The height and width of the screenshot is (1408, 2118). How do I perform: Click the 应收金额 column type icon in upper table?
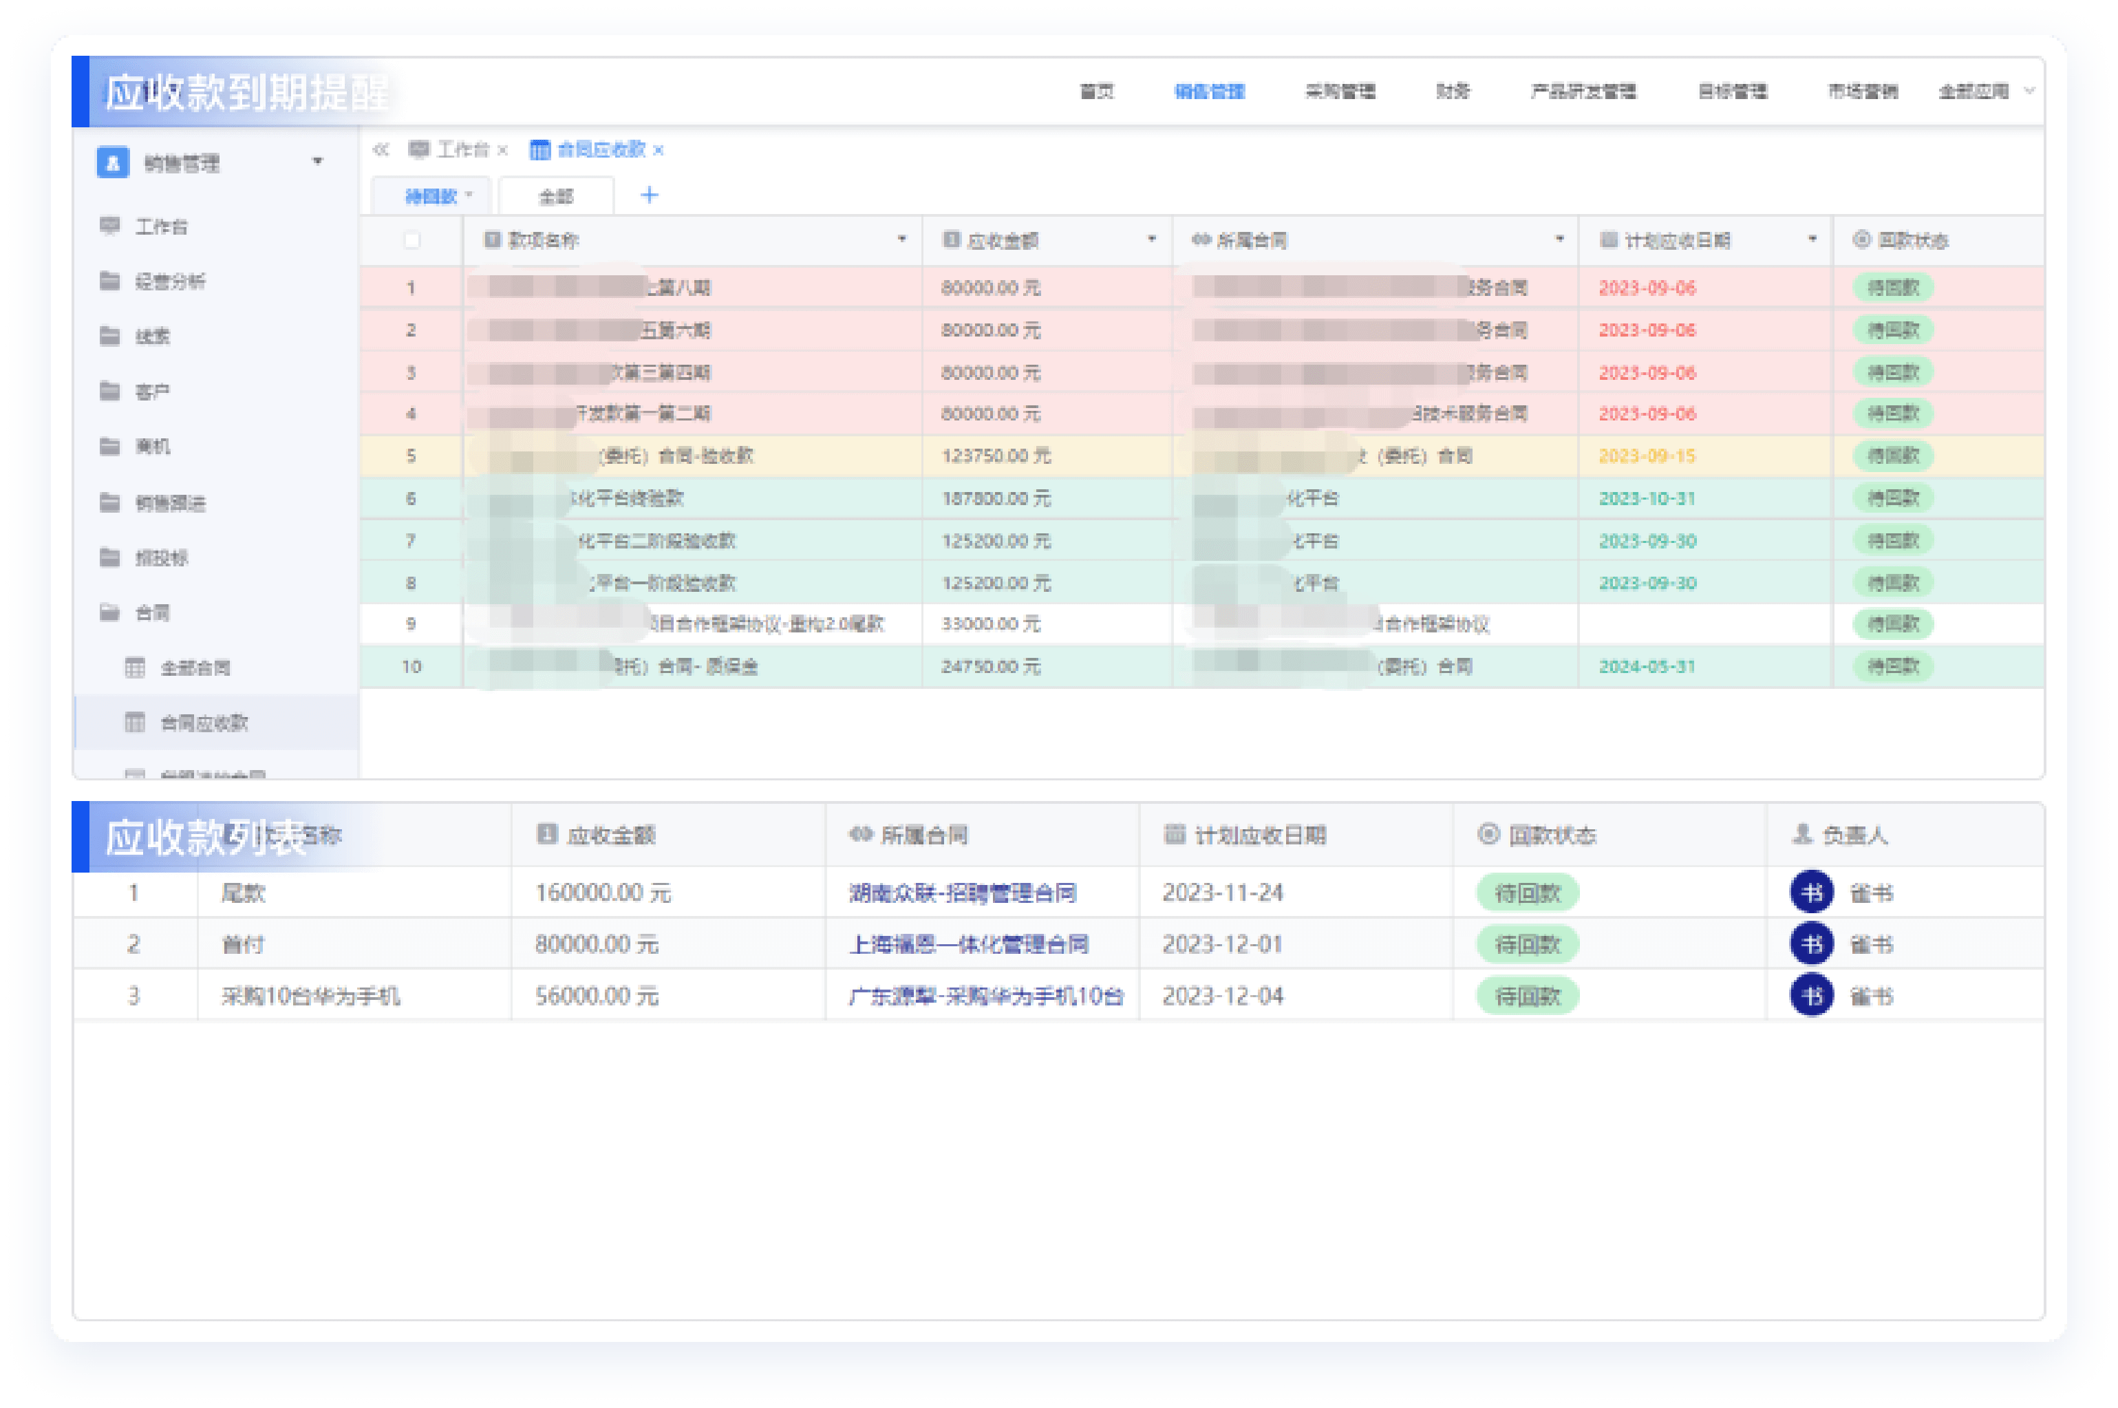(952, 239)
